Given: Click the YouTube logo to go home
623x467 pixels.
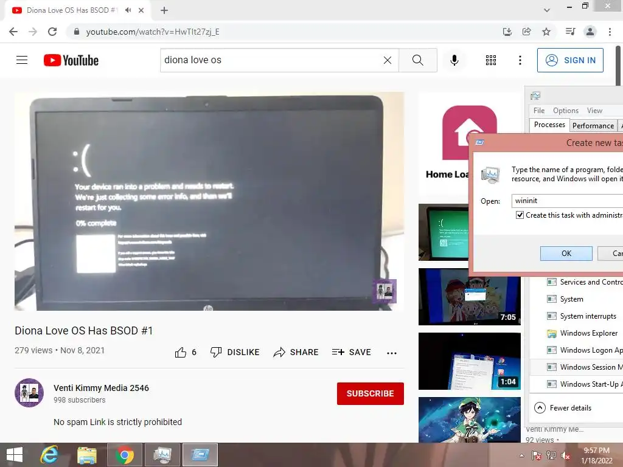Looking at the screenshot, I should 71,60.
